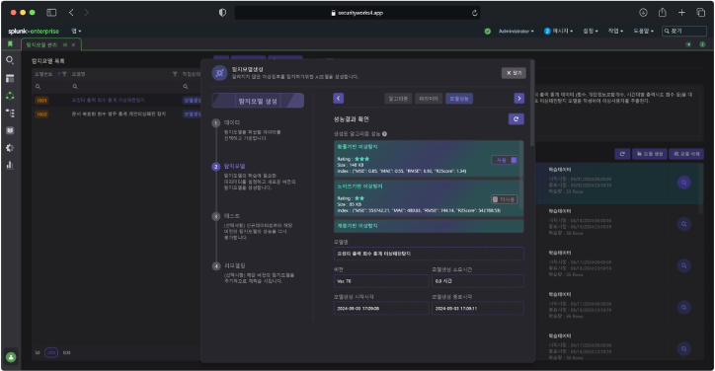Open the 작업 dropdown menu

tap(615, 31)
